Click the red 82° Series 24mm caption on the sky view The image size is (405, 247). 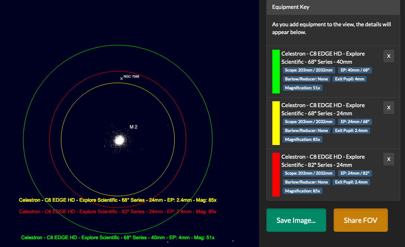point(118,212)
